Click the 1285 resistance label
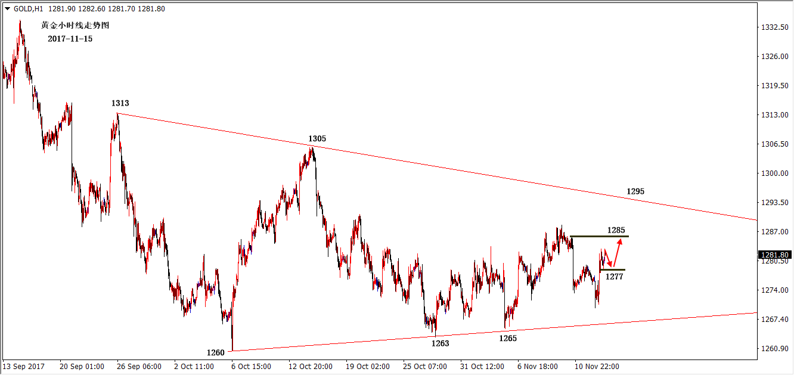794x375 pixels. tap(616, 230)
